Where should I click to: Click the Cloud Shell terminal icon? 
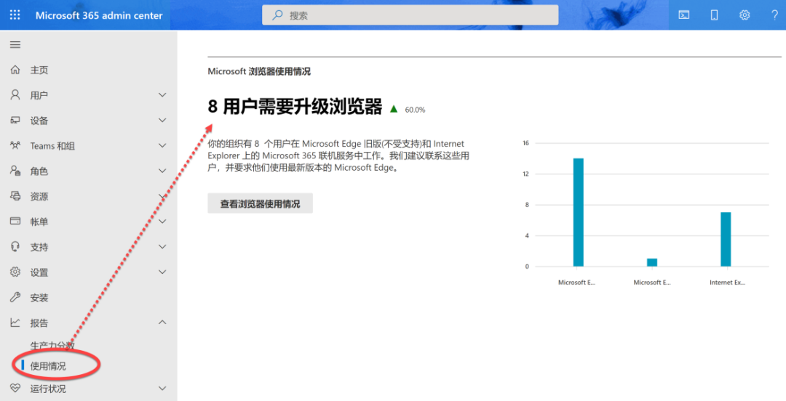683,15
